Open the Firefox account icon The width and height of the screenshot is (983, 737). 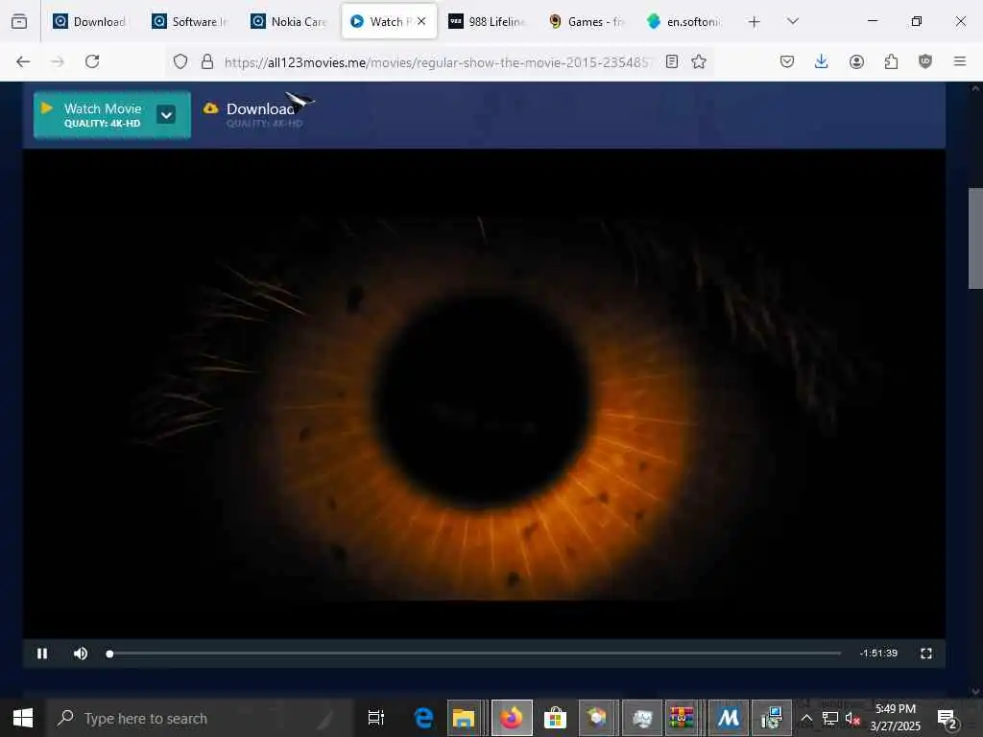pyautogui.click(x=856, y=61)
